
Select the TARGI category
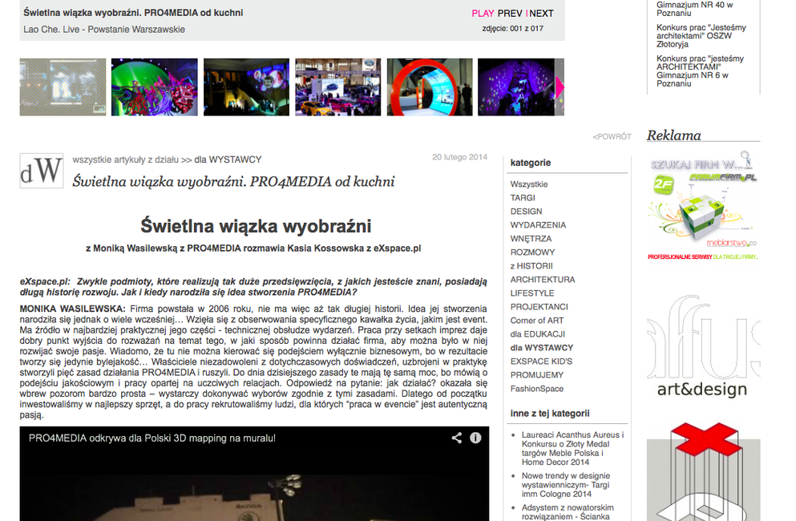(x=523, y=197)
